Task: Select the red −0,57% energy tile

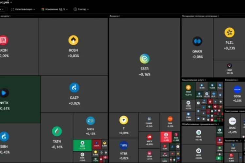Action: tap(97, 144)
